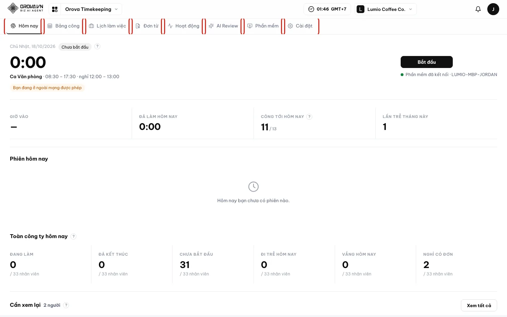Click the Orova.vn logo

click(x=25, y=8)
